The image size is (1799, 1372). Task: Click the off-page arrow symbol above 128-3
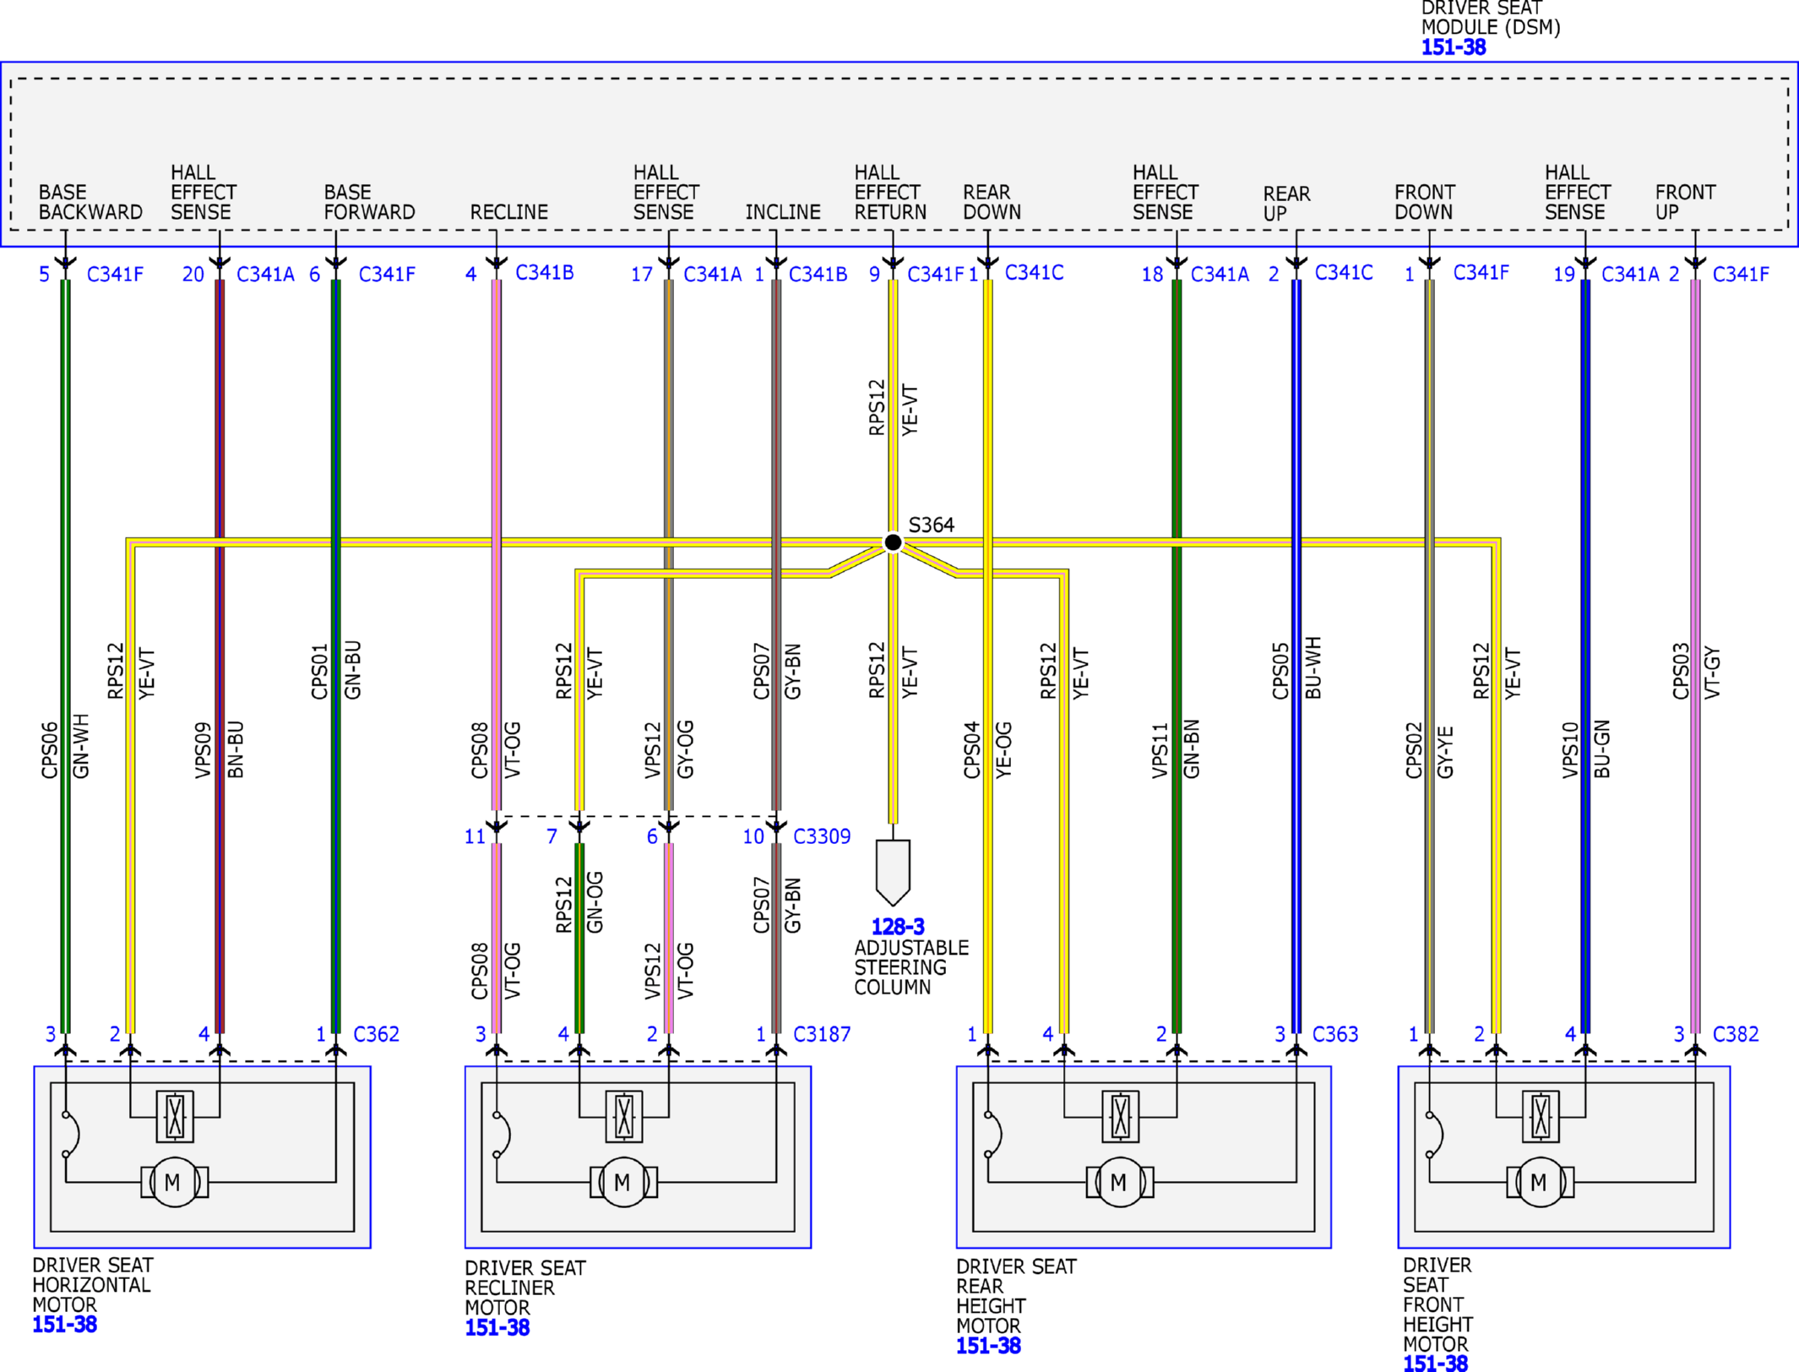click(893, 873)
